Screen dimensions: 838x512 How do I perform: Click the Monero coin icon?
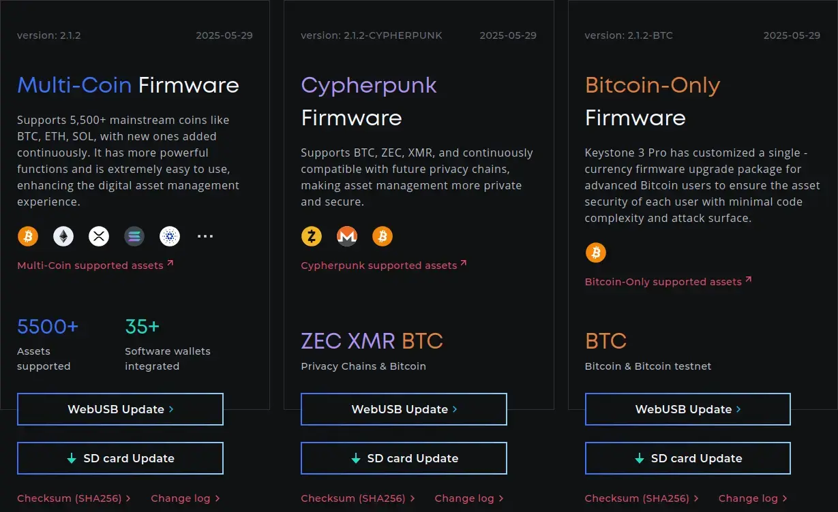click(x=347, y=236)
